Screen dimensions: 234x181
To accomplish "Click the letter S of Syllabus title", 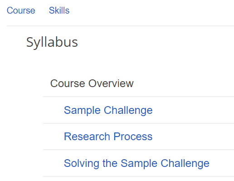I will pyautogui.click(x=29, y=42).
